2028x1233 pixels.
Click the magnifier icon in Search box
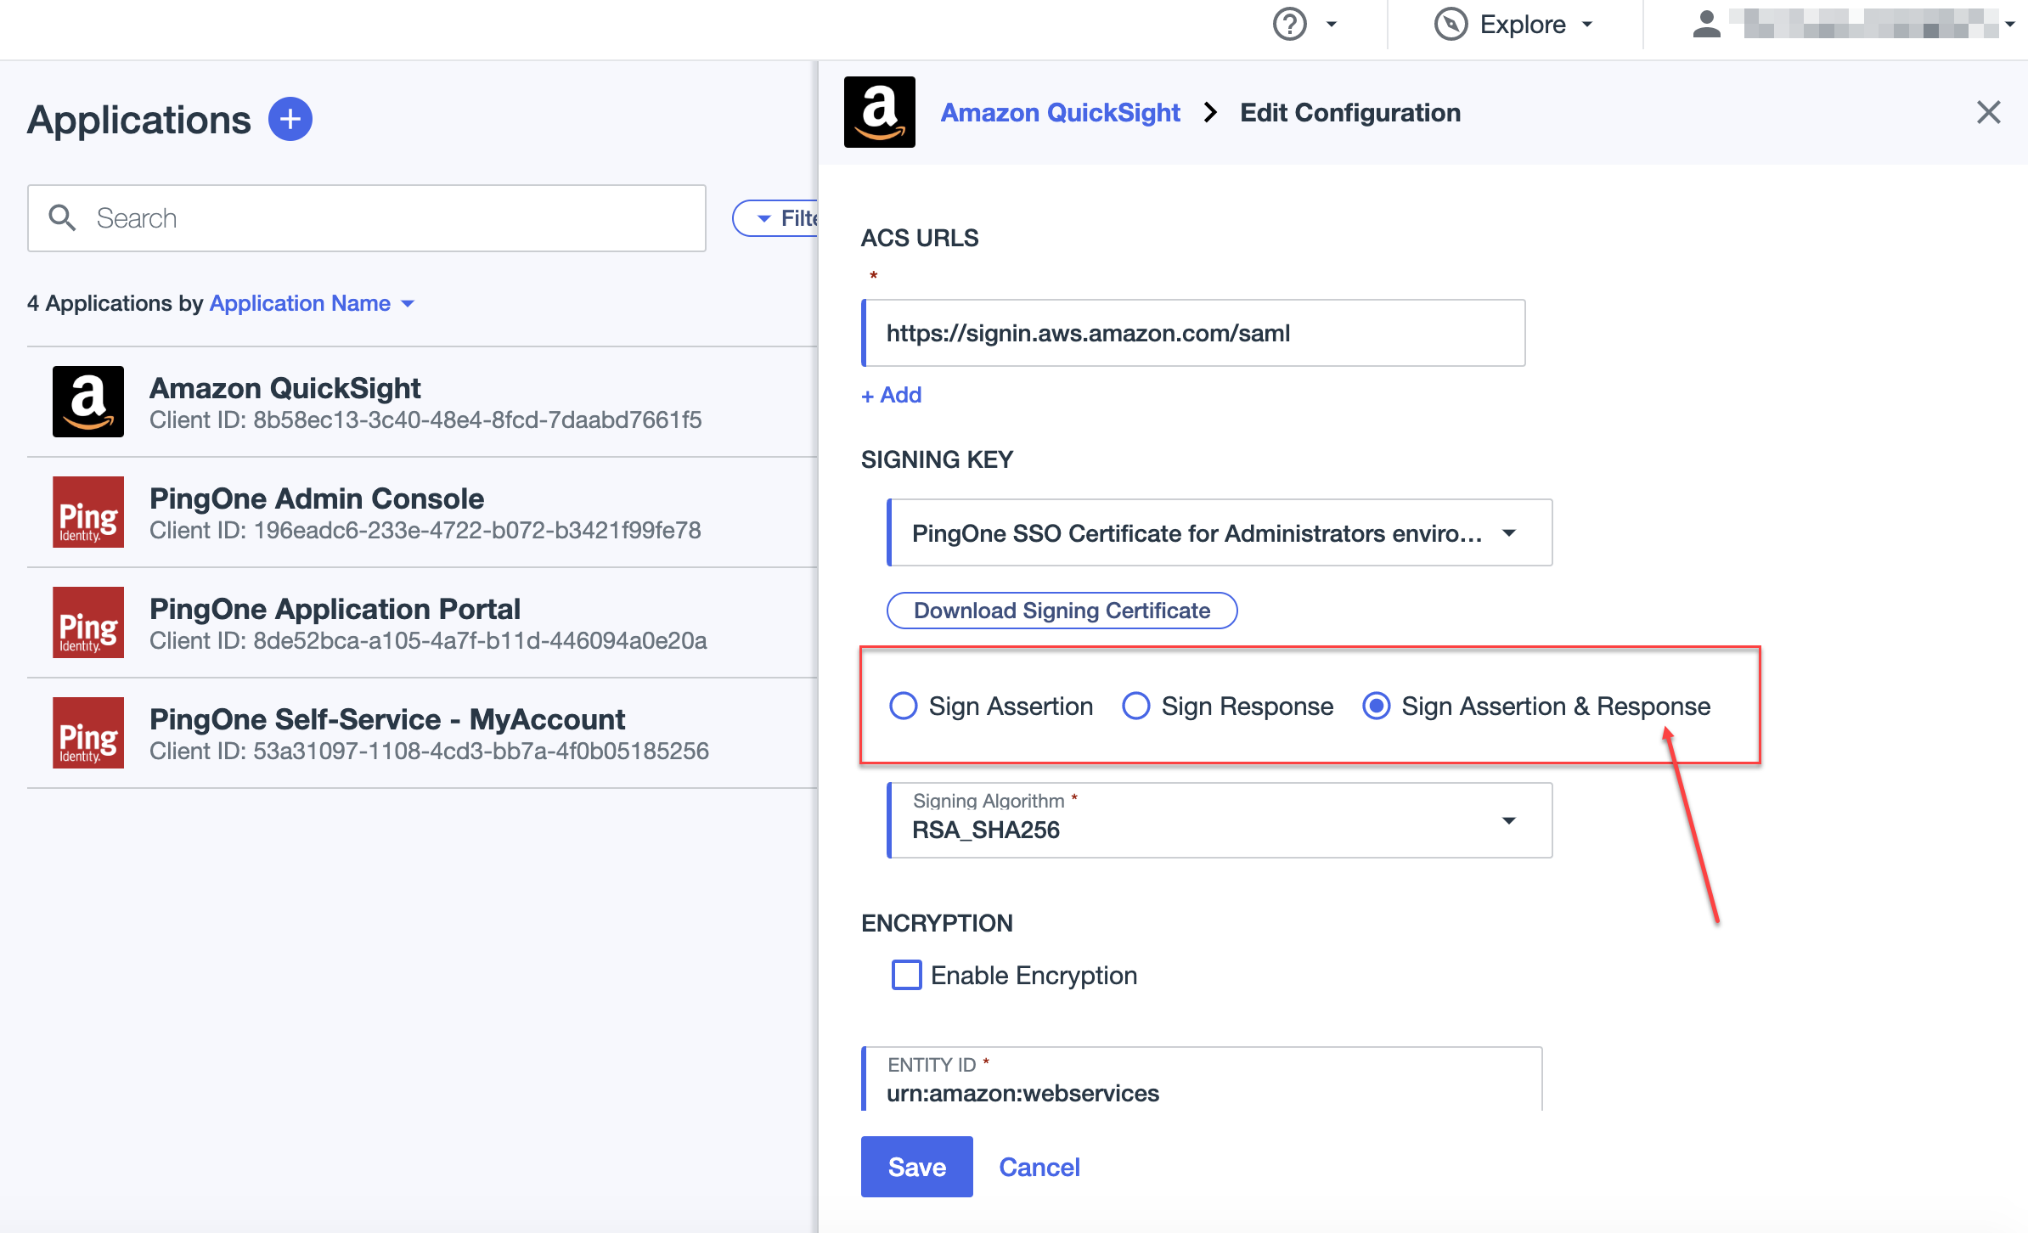point(62,218)
